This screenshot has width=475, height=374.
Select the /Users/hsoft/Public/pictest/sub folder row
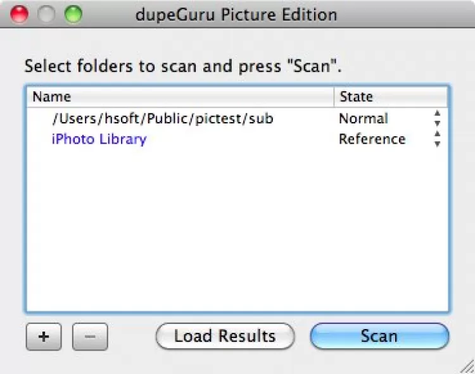(x=163, y=118)
